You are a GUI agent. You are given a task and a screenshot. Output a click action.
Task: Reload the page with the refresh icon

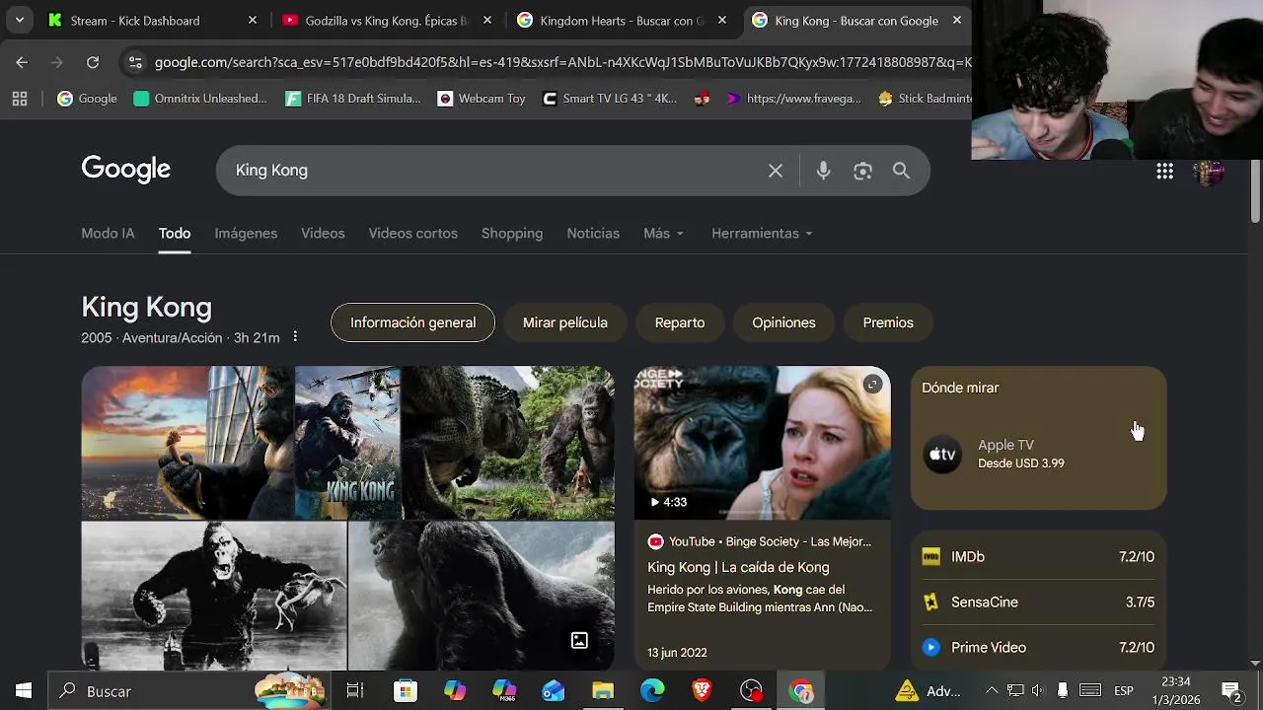pos(93,62)
